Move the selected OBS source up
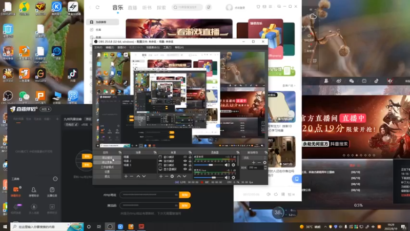Screen dimensions: 410x231 [x=179, y=176]
